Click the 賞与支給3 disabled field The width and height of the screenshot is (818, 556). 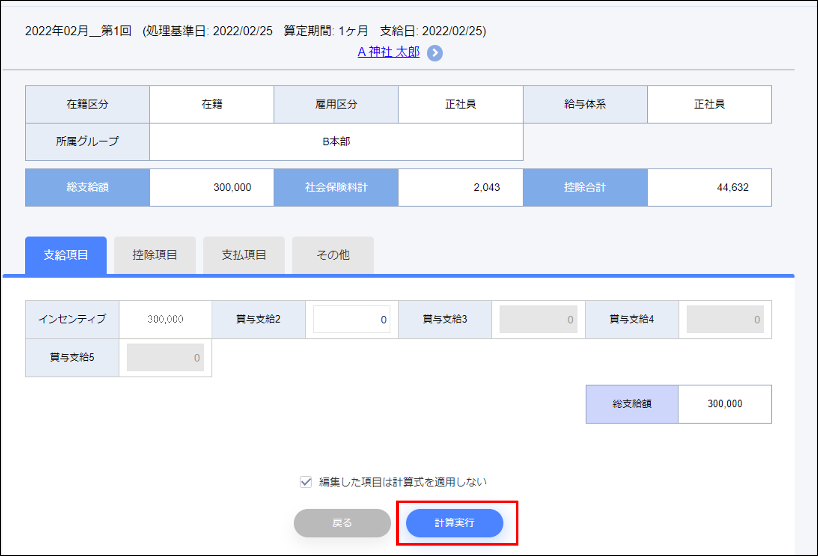click(x=538, y=319)
